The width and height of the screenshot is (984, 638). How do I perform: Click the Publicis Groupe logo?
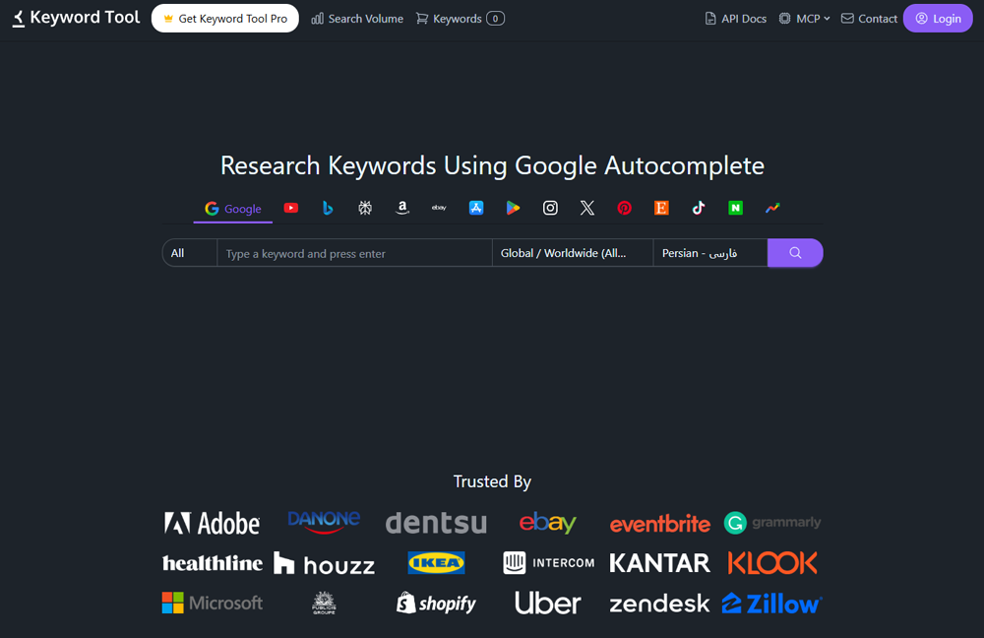(324, 603)
